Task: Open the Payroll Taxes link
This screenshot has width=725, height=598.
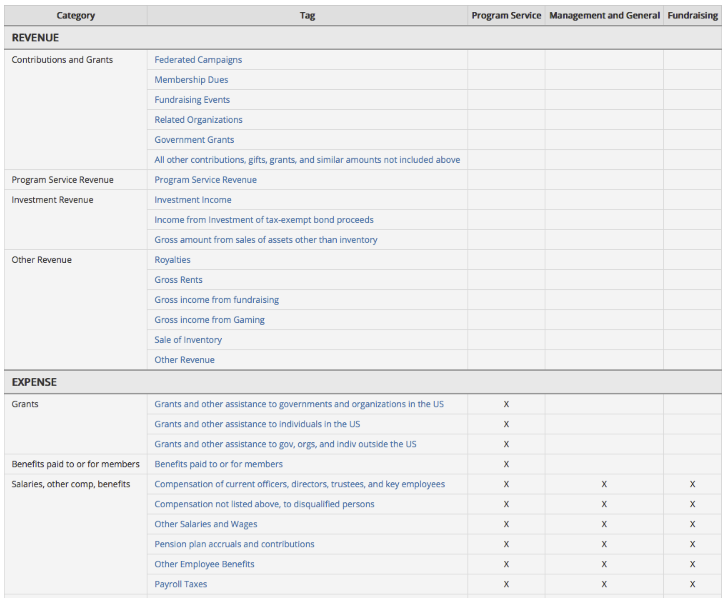Action: coord(181,584)
